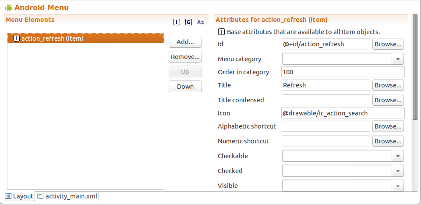The width and height of the screenshot is (421, 205).
Task: Open the Menu category dropdown
Action: [398, 59]
